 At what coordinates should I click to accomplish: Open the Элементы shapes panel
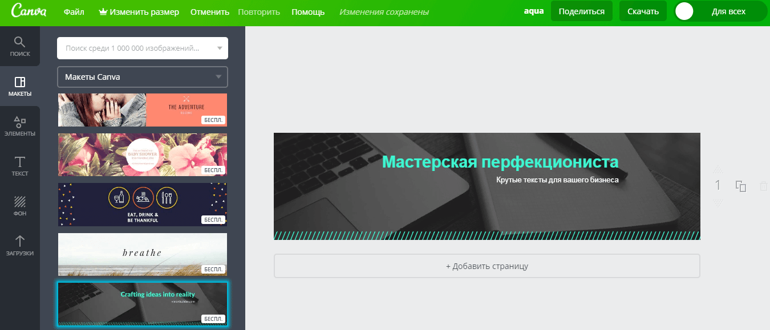tap(20, 126)
